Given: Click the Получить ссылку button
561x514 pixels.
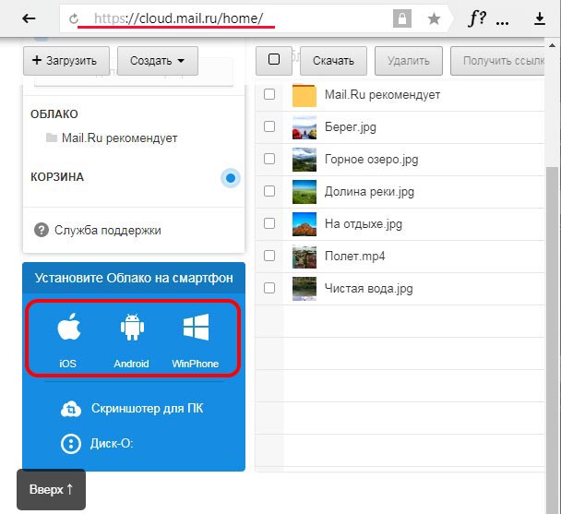Looking at the screenshot, I should click(497, 61).
